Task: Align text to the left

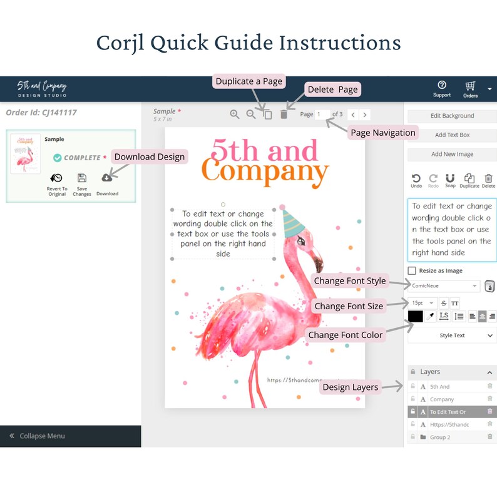Action: [473, 316]
